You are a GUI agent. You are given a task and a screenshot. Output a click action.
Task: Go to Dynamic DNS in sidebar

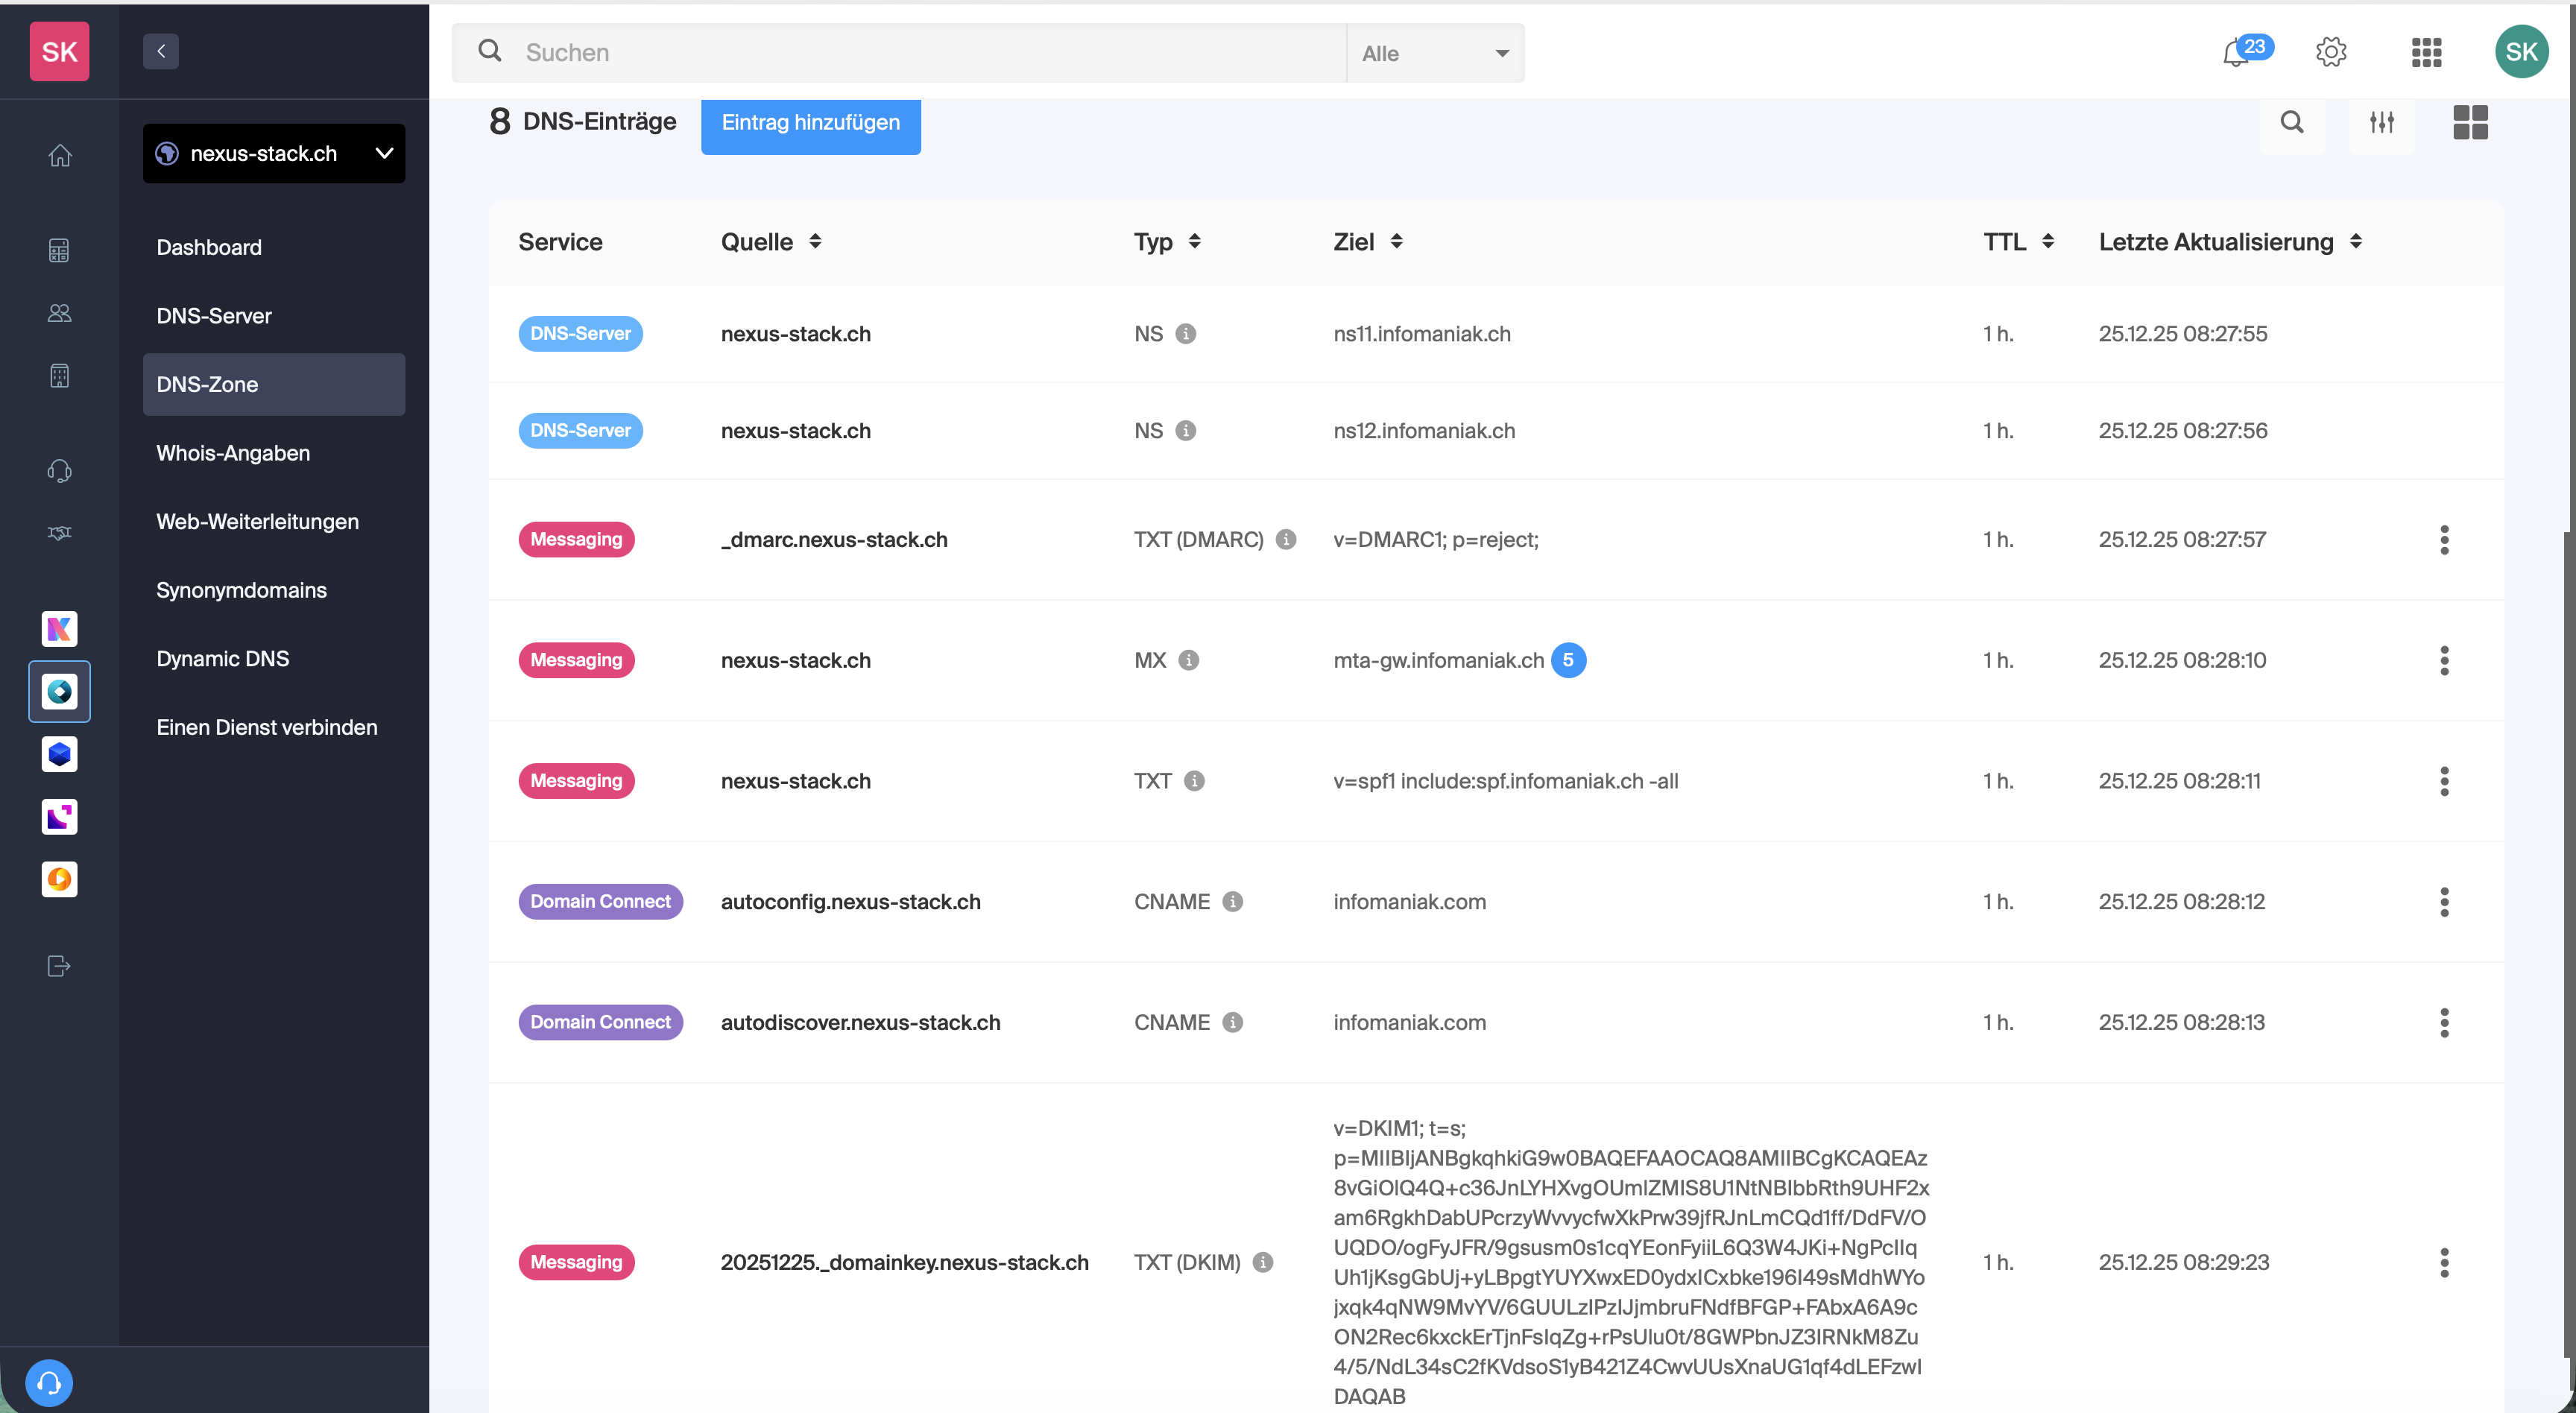click(222, 659)
